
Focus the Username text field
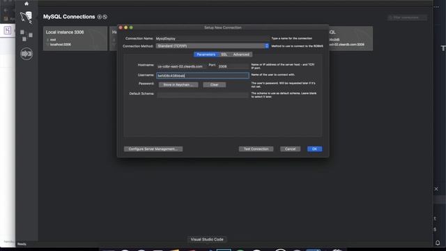tap(203, 75)
